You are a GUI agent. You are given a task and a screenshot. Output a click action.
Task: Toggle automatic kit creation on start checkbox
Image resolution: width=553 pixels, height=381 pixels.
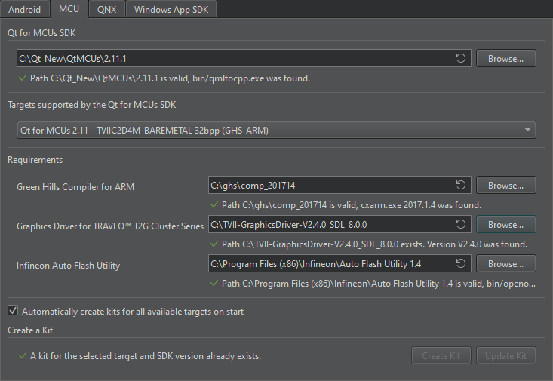coord(13,311)
